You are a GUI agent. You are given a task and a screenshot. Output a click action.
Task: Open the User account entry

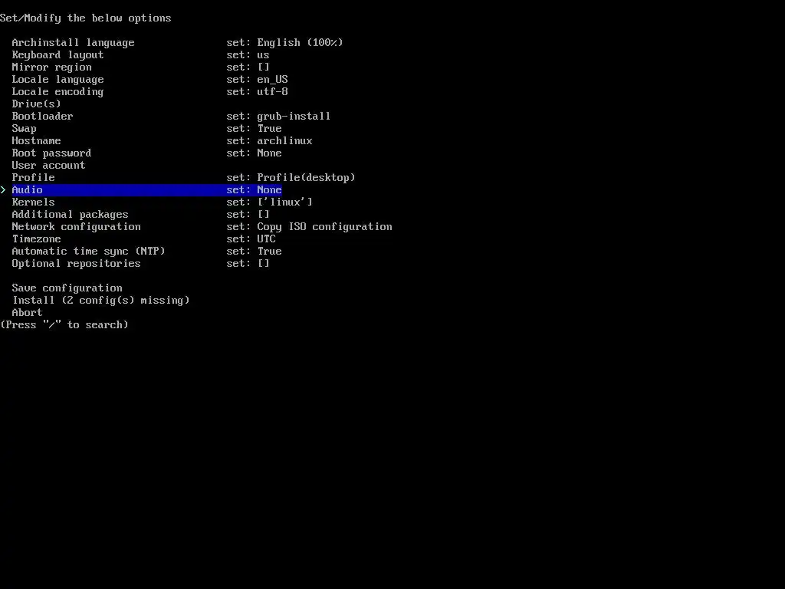(48, 166)
